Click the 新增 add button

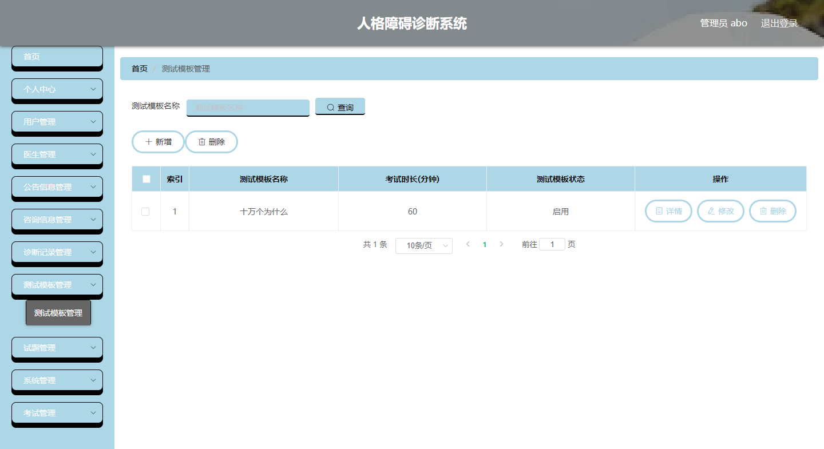(159, 142)
